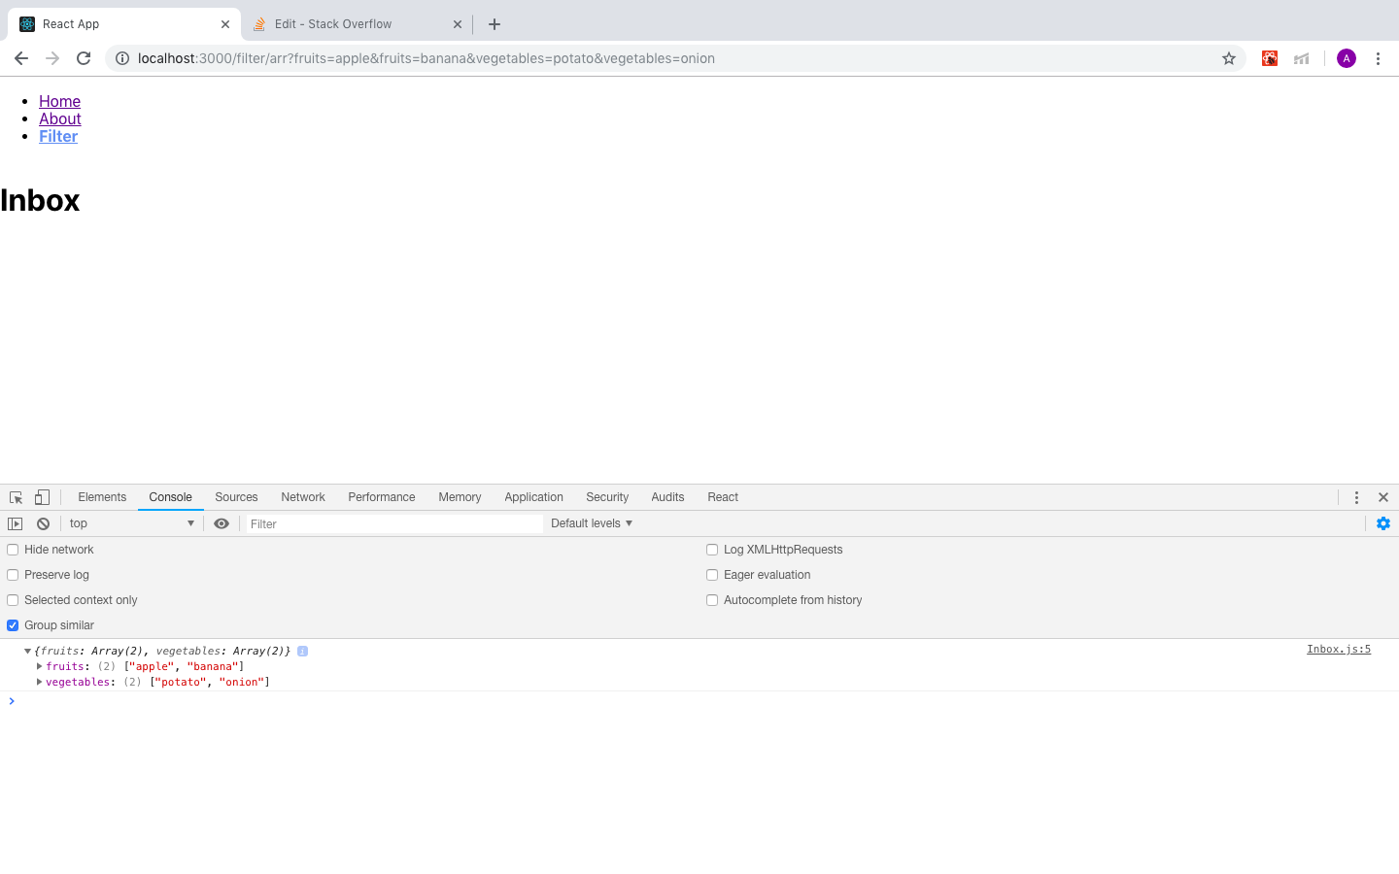Viewport: 1399px width, 874px height.
Task: Toggle Hide network checkbox
Action: click(x=13, y=550)
